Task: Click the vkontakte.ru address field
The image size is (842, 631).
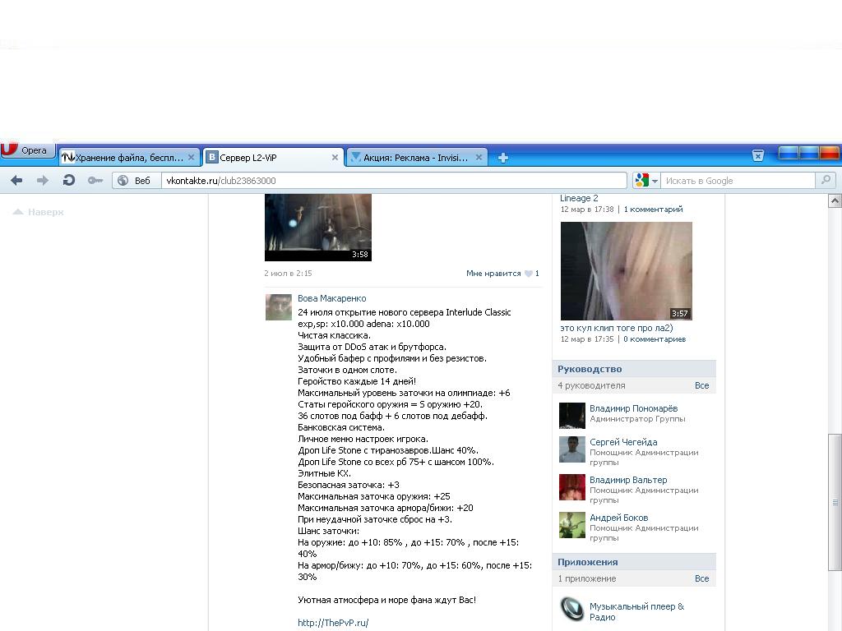Action: pyautogui.click(x=394, y=181)
